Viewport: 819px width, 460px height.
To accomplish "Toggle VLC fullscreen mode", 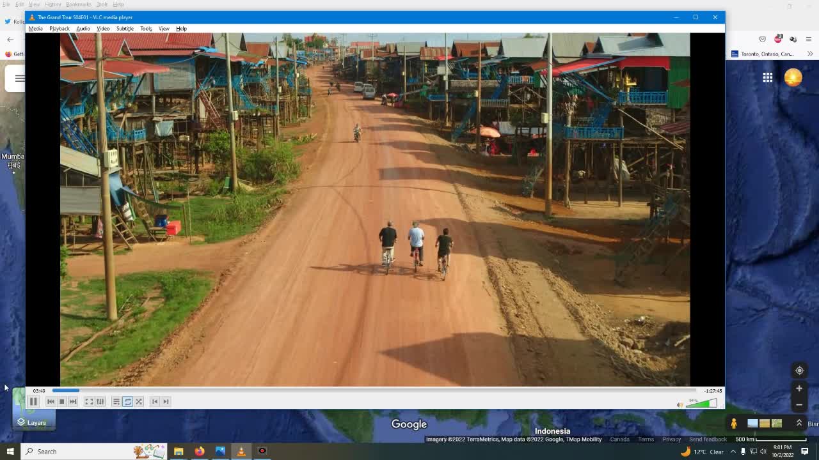I will pyautogui.click(x=89, y=401).
